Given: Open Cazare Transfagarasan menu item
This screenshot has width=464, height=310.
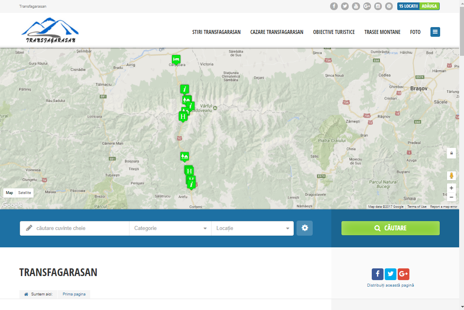Looking at the screenshot, I should tap(277, 32).
